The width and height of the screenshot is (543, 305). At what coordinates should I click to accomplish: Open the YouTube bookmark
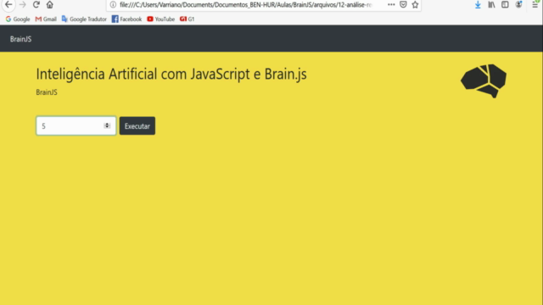pyautogui.click(x=160, y=19)
